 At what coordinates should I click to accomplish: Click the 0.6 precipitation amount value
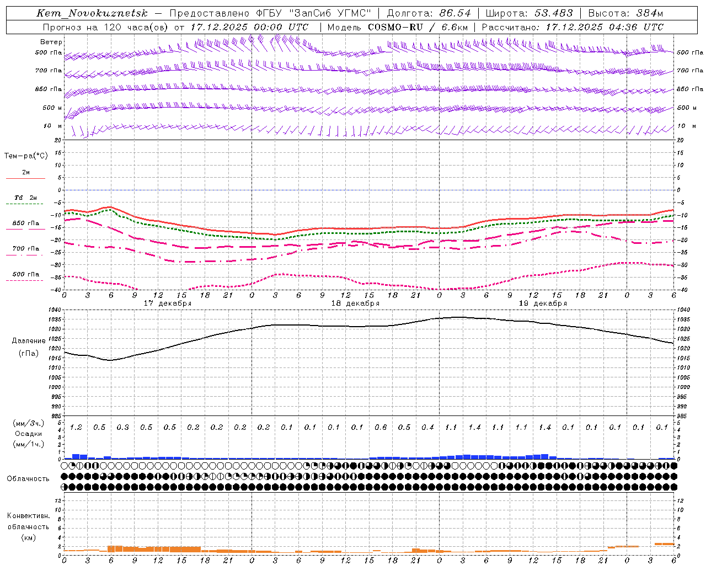[x=381, y=428]
